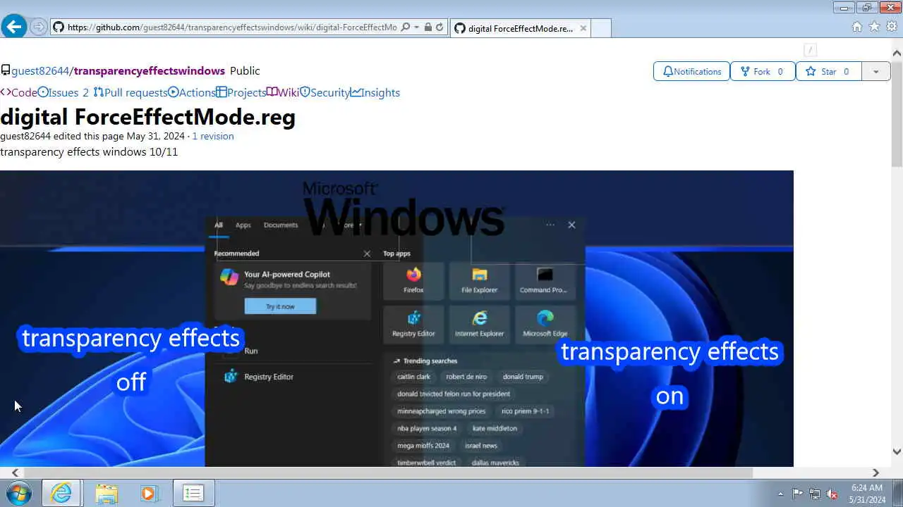Refresh the page with reload icon
The height and width of the screenshot is (507, 903).
(x=440, y=27)
